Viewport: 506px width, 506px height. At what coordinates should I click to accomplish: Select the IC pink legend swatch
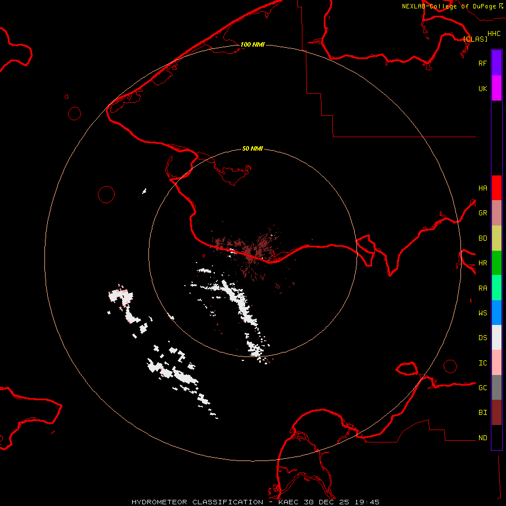click(496, 363)
